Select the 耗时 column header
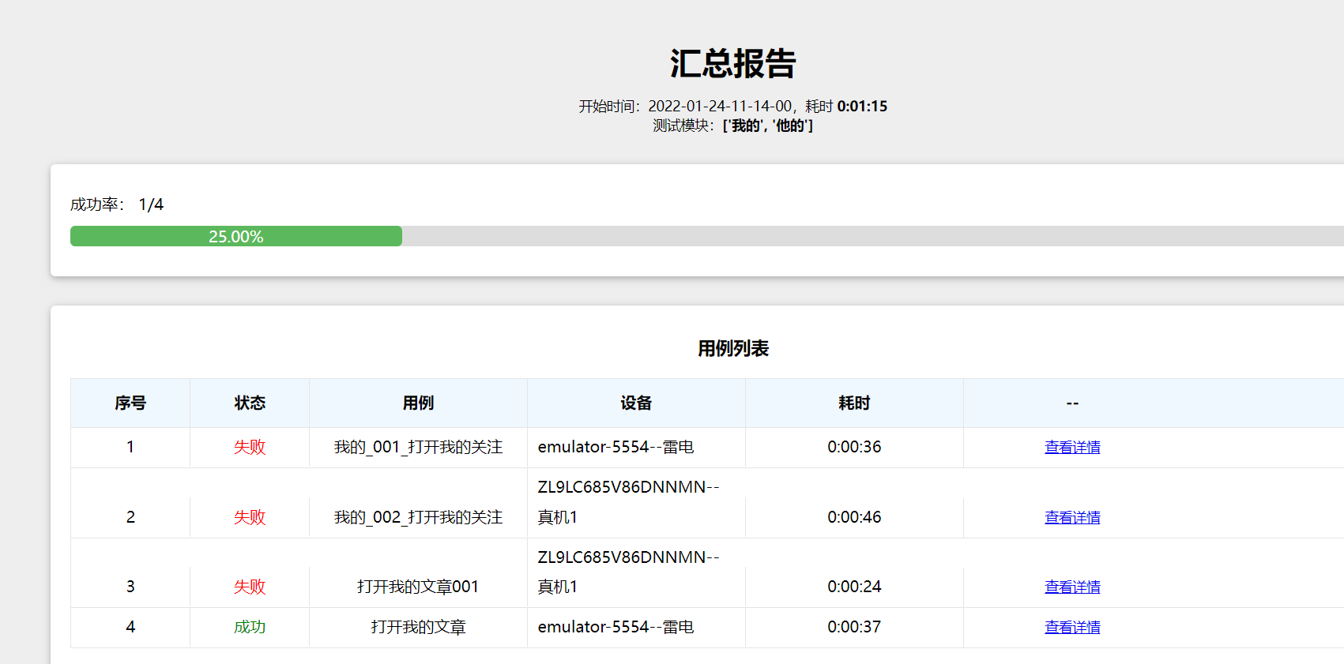Image resolution: width=1344 pixels, height=664 pixels. coord(854,403)
